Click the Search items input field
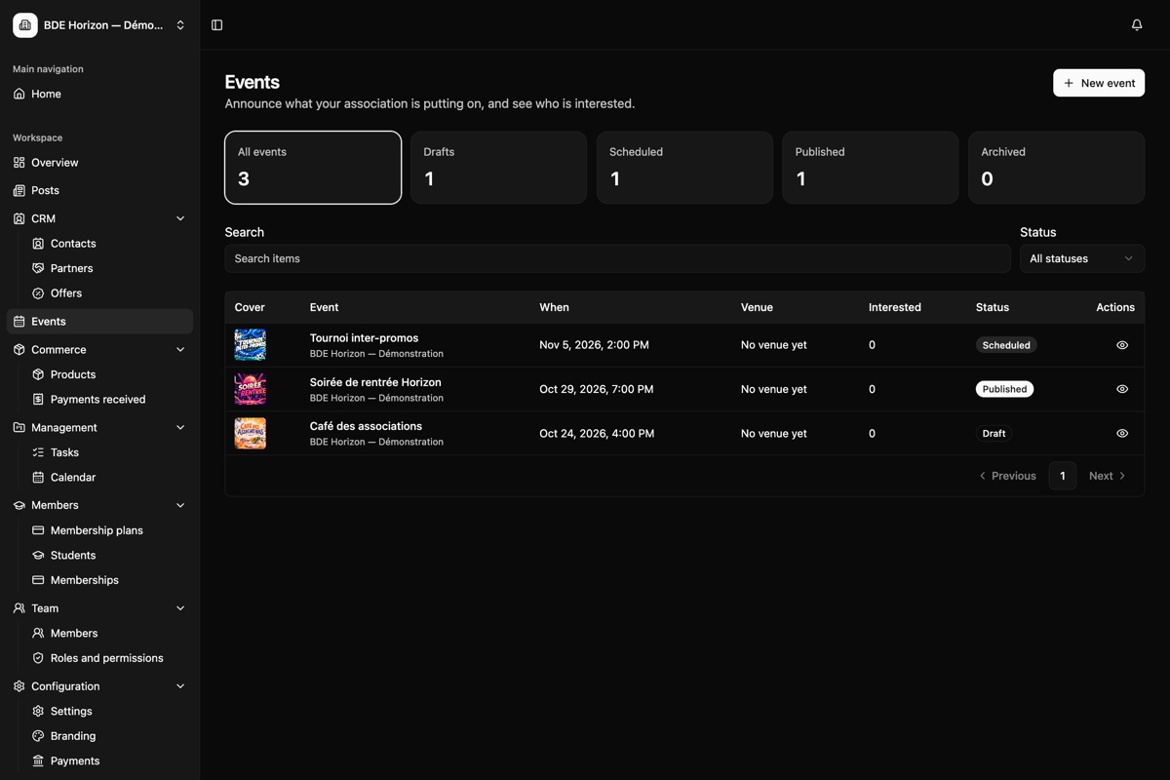This screenshot has height=780, width=1170. (x=617, y=258)
